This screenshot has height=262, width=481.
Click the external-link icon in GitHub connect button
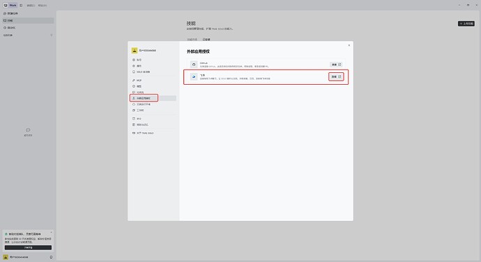coord(339,65)
